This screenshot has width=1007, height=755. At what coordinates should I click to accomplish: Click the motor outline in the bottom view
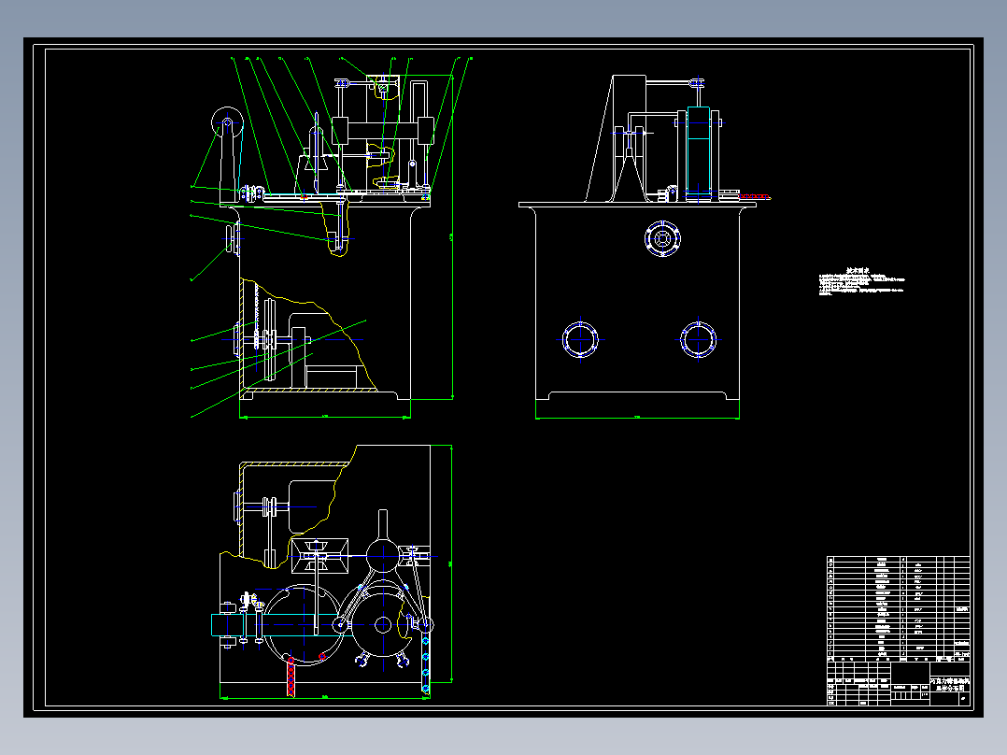[x=311, y=507]
